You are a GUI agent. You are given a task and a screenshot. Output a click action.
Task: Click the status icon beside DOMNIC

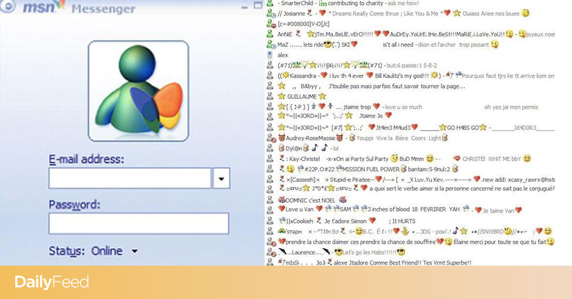270,200
